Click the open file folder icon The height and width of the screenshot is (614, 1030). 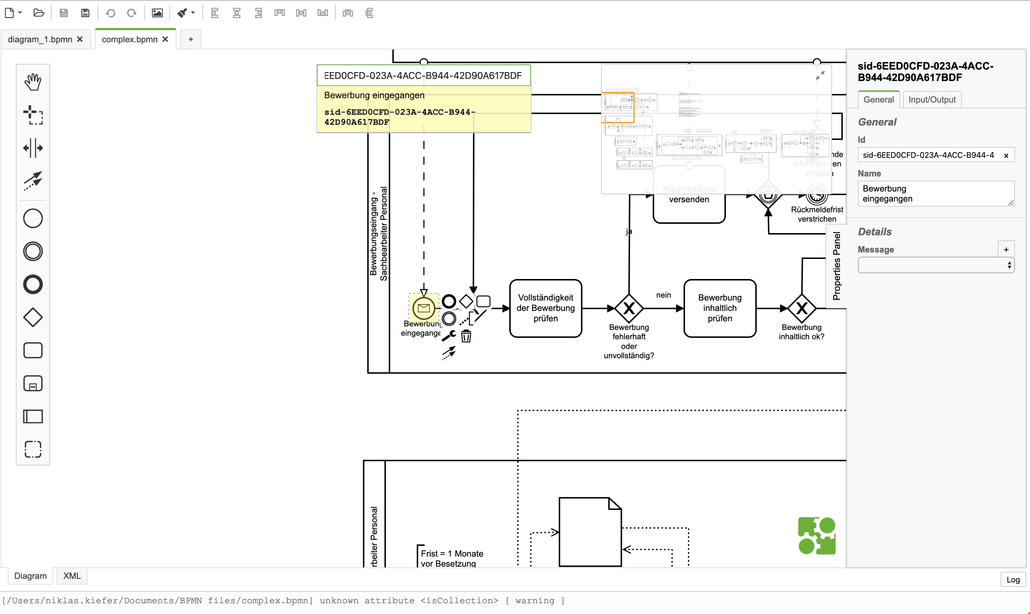coord(38,13)
